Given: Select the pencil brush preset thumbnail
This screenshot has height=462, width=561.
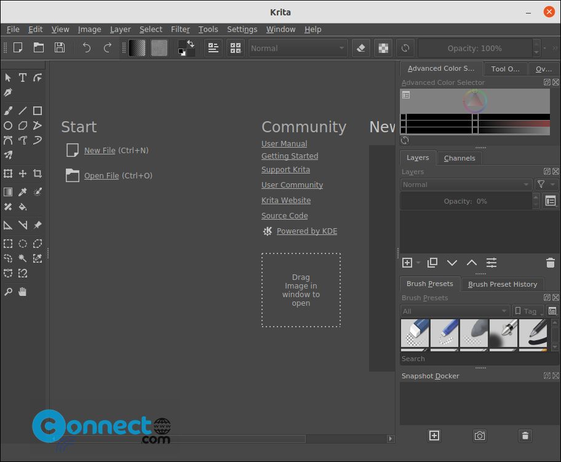Looking at the screenshot, I should point(533,334).
